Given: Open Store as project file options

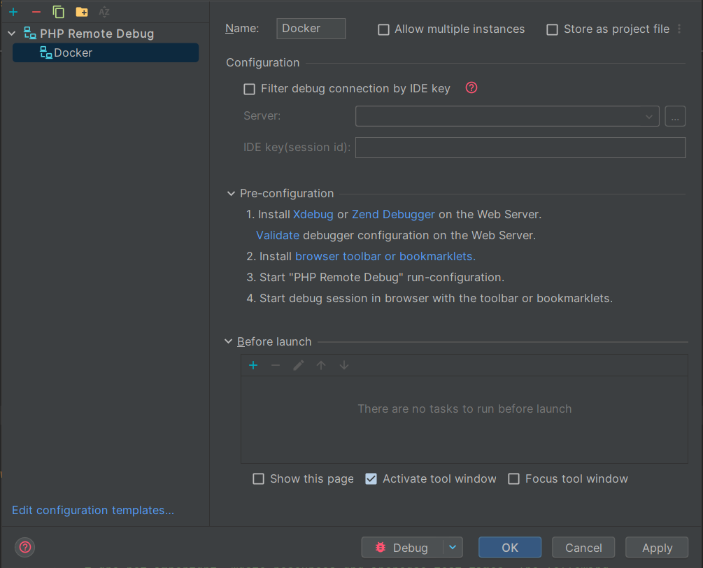Looking at the screenshot, I should tap(680, 29).
